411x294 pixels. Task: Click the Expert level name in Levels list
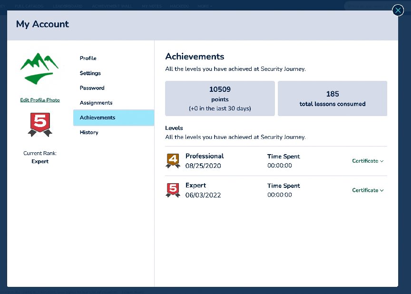click(196, 186)
